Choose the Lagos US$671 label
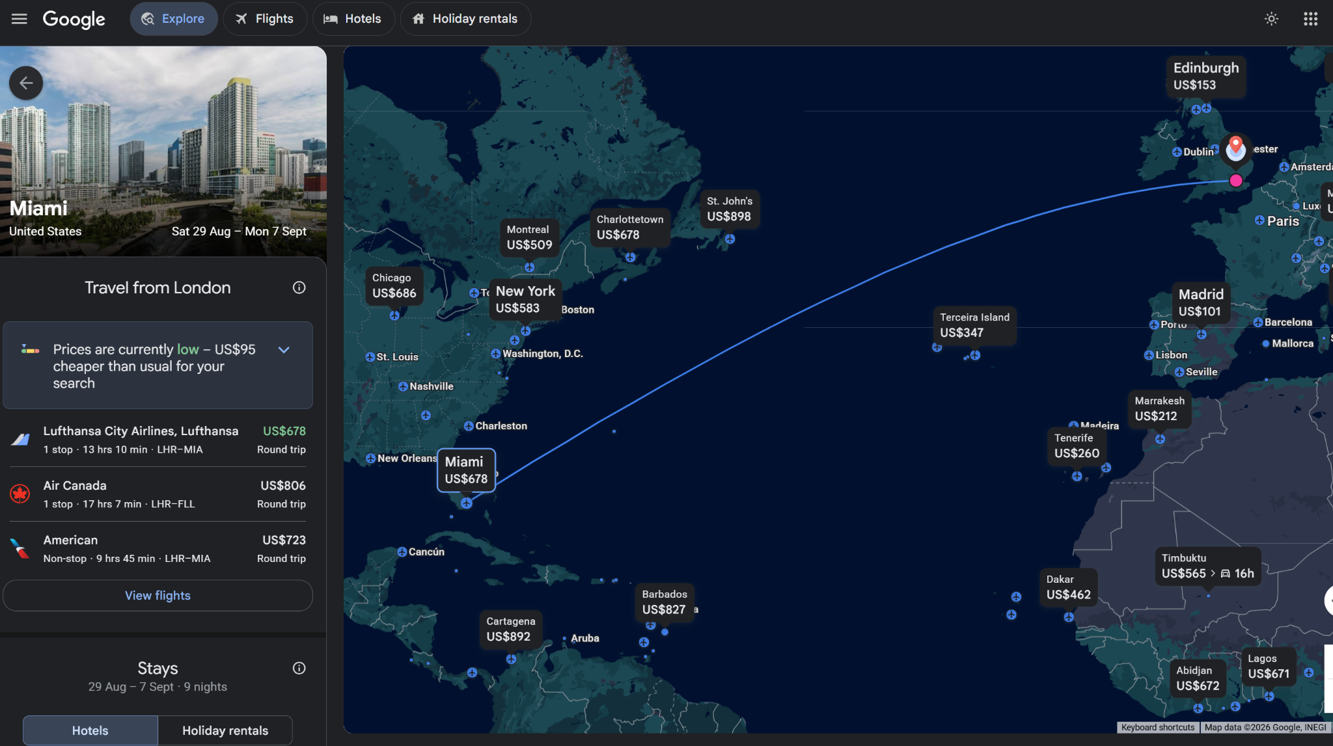This screenshot has width=1333, height=746. pyautogui.click(x=1269, y=666)
